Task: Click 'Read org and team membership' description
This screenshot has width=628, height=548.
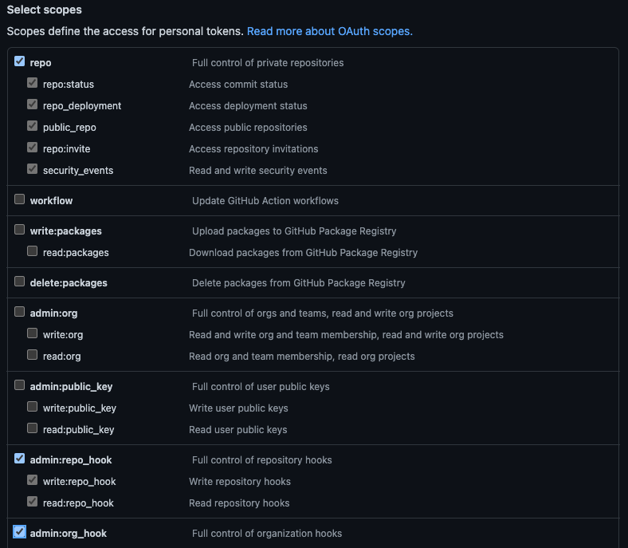Action: 302,357
